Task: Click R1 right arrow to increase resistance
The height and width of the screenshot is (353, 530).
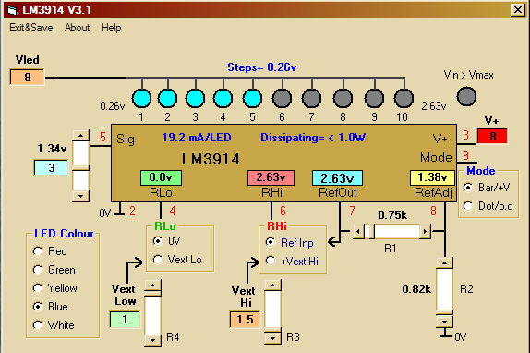Action: pos(426,232)
